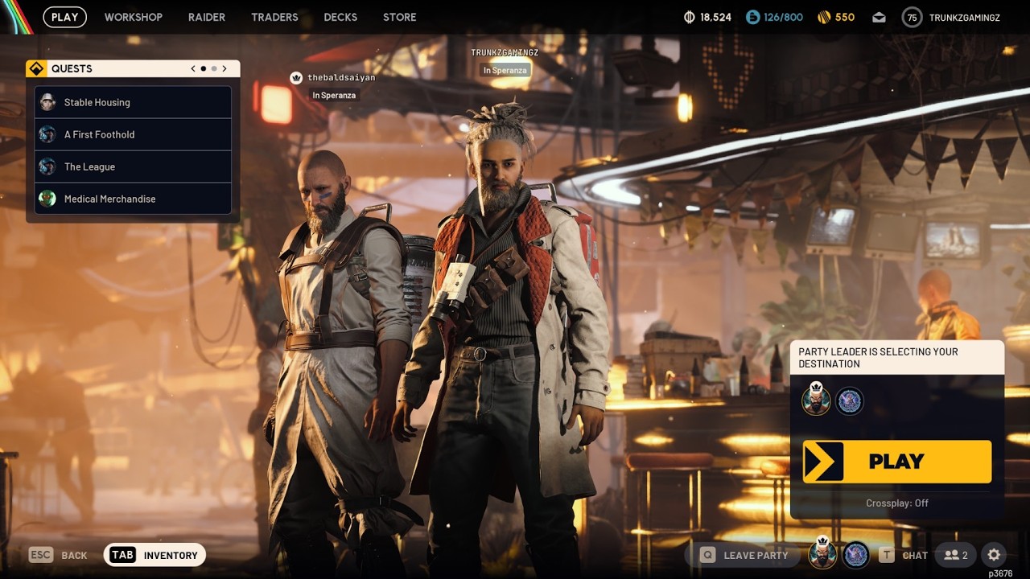Viewport: 1030px width, 579px height.
Task: Click the crown icon next to thebaldsaiyan
Action: pos(296,78)
